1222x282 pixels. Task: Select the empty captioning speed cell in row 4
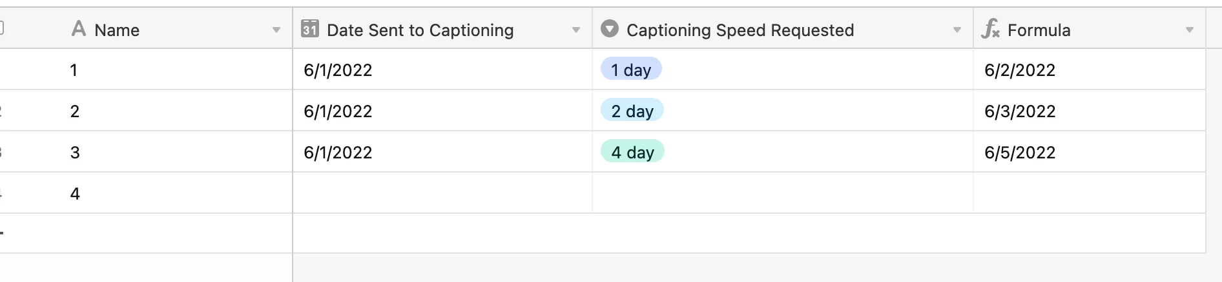coord(783,193)
